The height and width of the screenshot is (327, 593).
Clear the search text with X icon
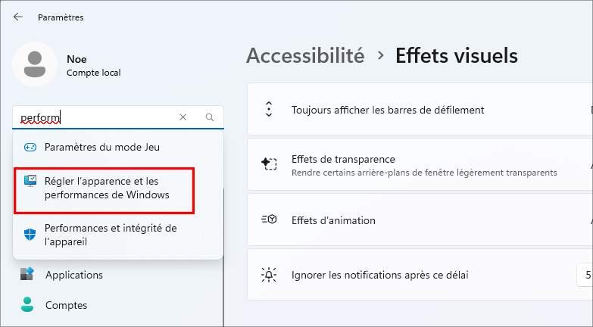coord(183,117)
